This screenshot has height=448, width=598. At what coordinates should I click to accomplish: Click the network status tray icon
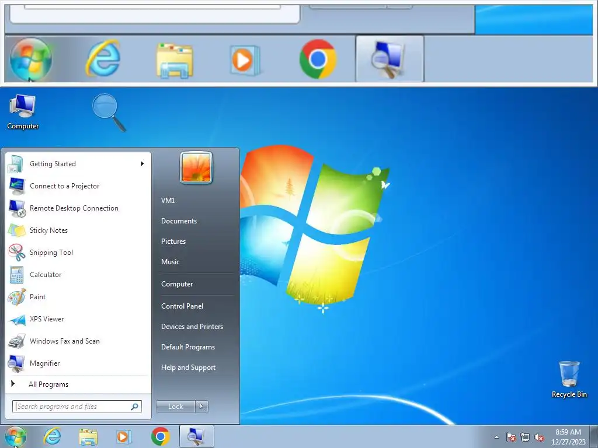tap(525, 437)
